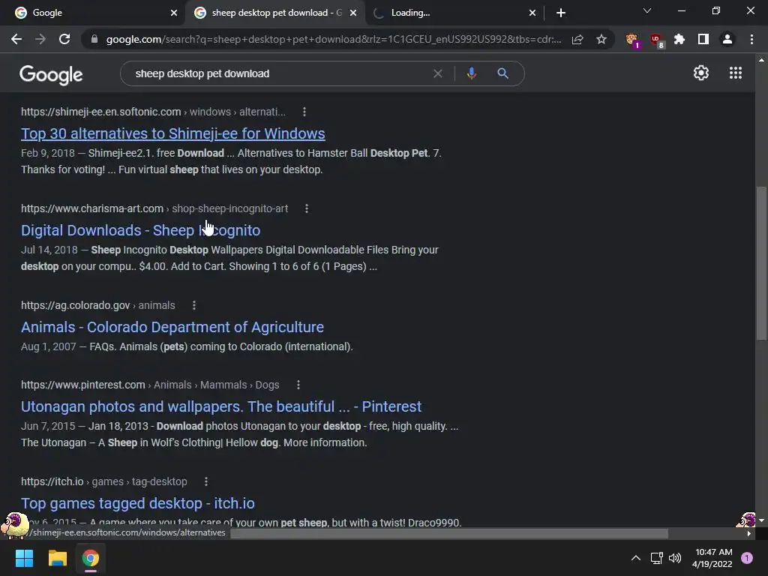Click the horizontal scrollbar right arrow

tap(749, 533)
